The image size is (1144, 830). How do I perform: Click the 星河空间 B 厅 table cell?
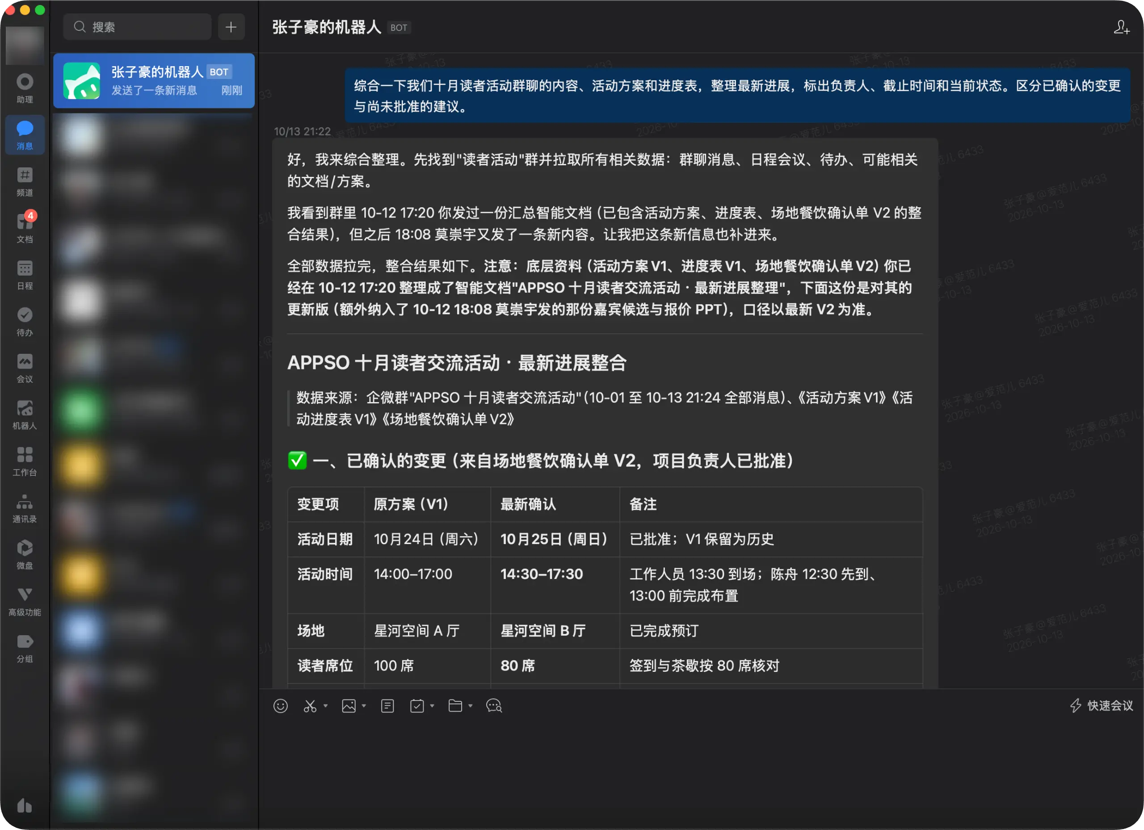[x=555, y=631]
